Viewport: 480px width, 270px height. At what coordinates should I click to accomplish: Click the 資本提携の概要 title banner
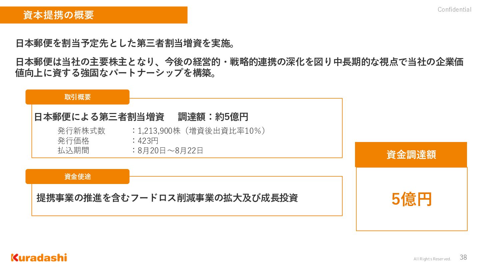coord(94,15)
